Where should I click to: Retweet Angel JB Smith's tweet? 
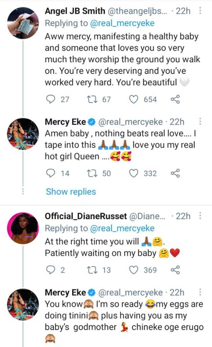(91, 99)
